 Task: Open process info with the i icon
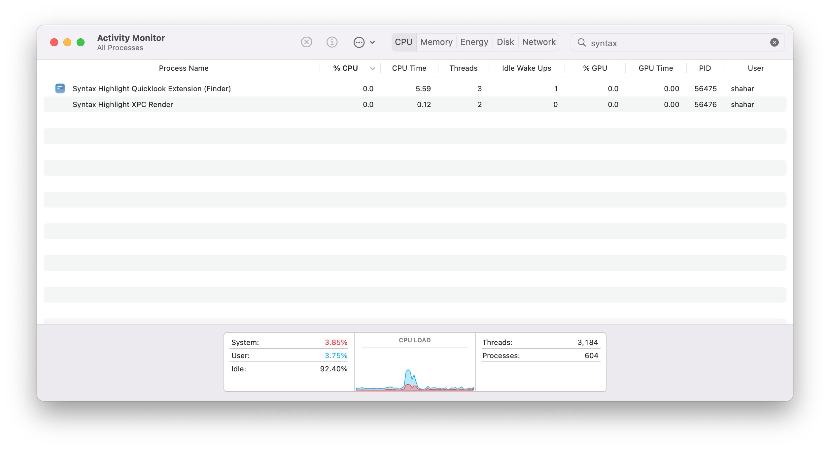332,42
